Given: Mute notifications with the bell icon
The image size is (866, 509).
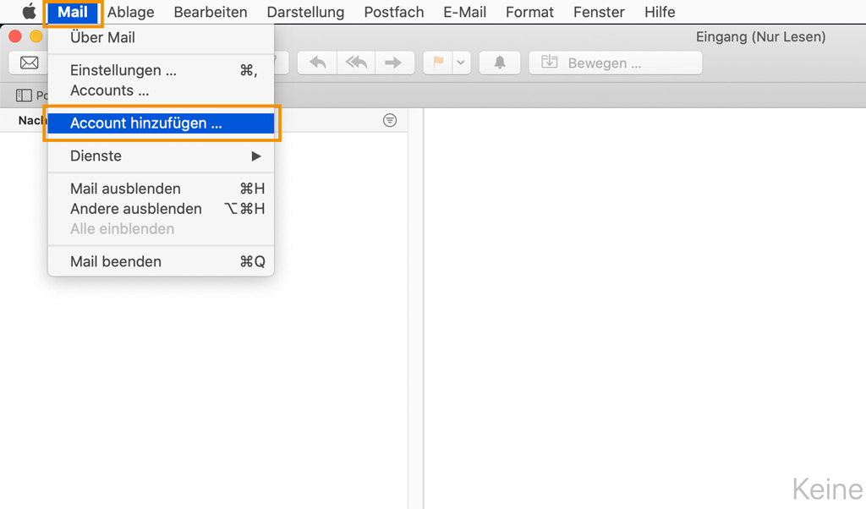Looking at the screenshot, I should tap(500, 63).
